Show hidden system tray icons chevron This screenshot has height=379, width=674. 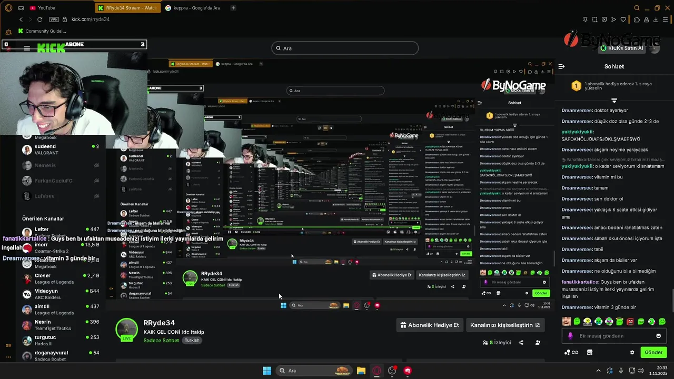[598, 371]
